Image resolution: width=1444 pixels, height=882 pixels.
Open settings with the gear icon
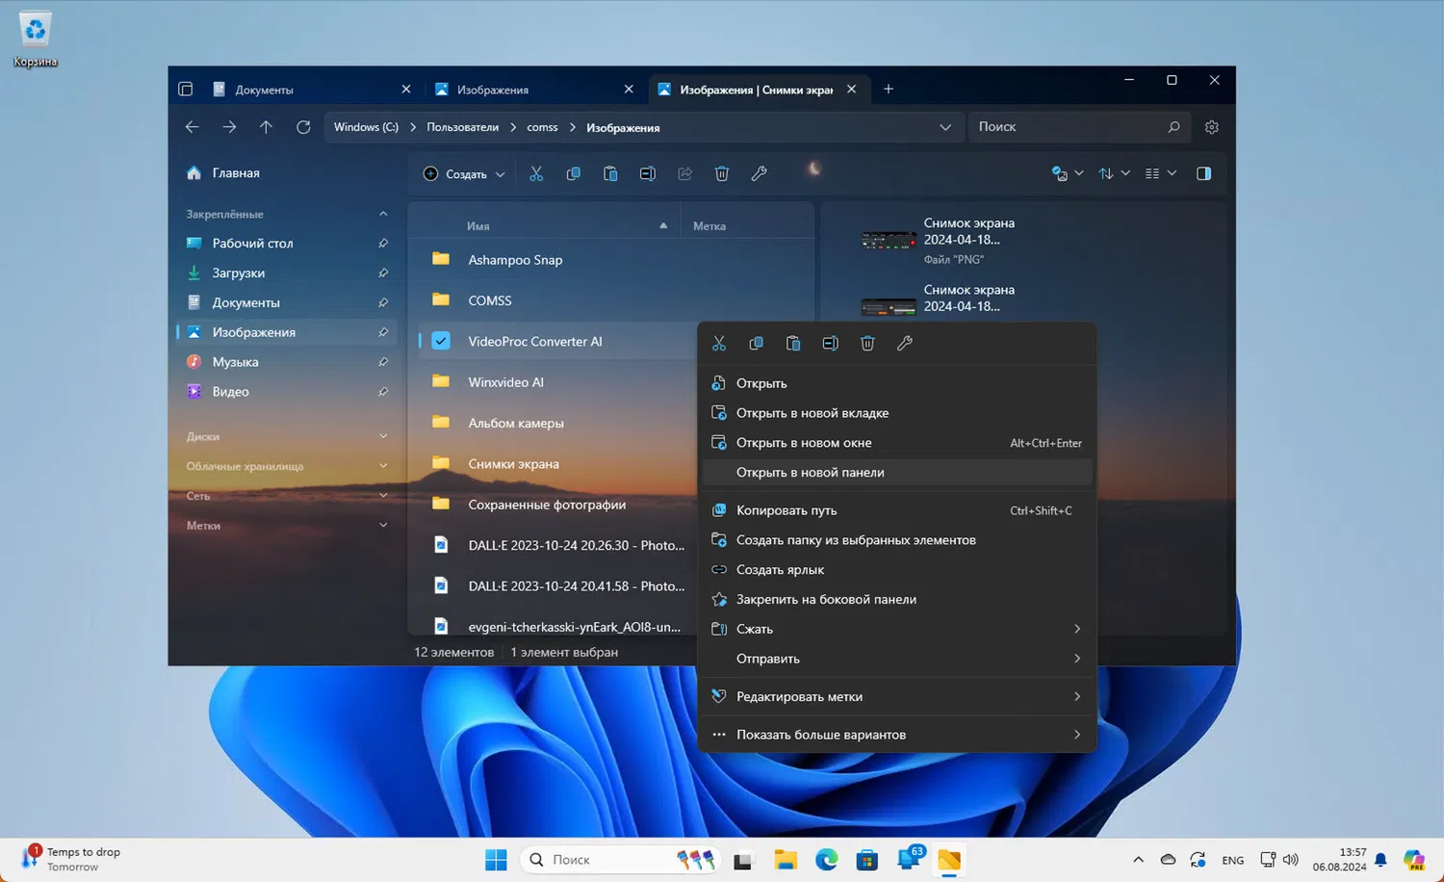(x=1212, y=127)
